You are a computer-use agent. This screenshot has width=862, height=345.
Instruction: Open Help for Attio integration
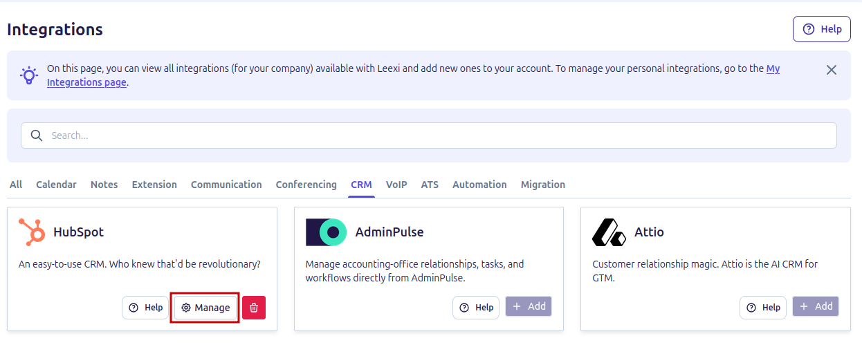pyautogui.click(x=763, y=308)
